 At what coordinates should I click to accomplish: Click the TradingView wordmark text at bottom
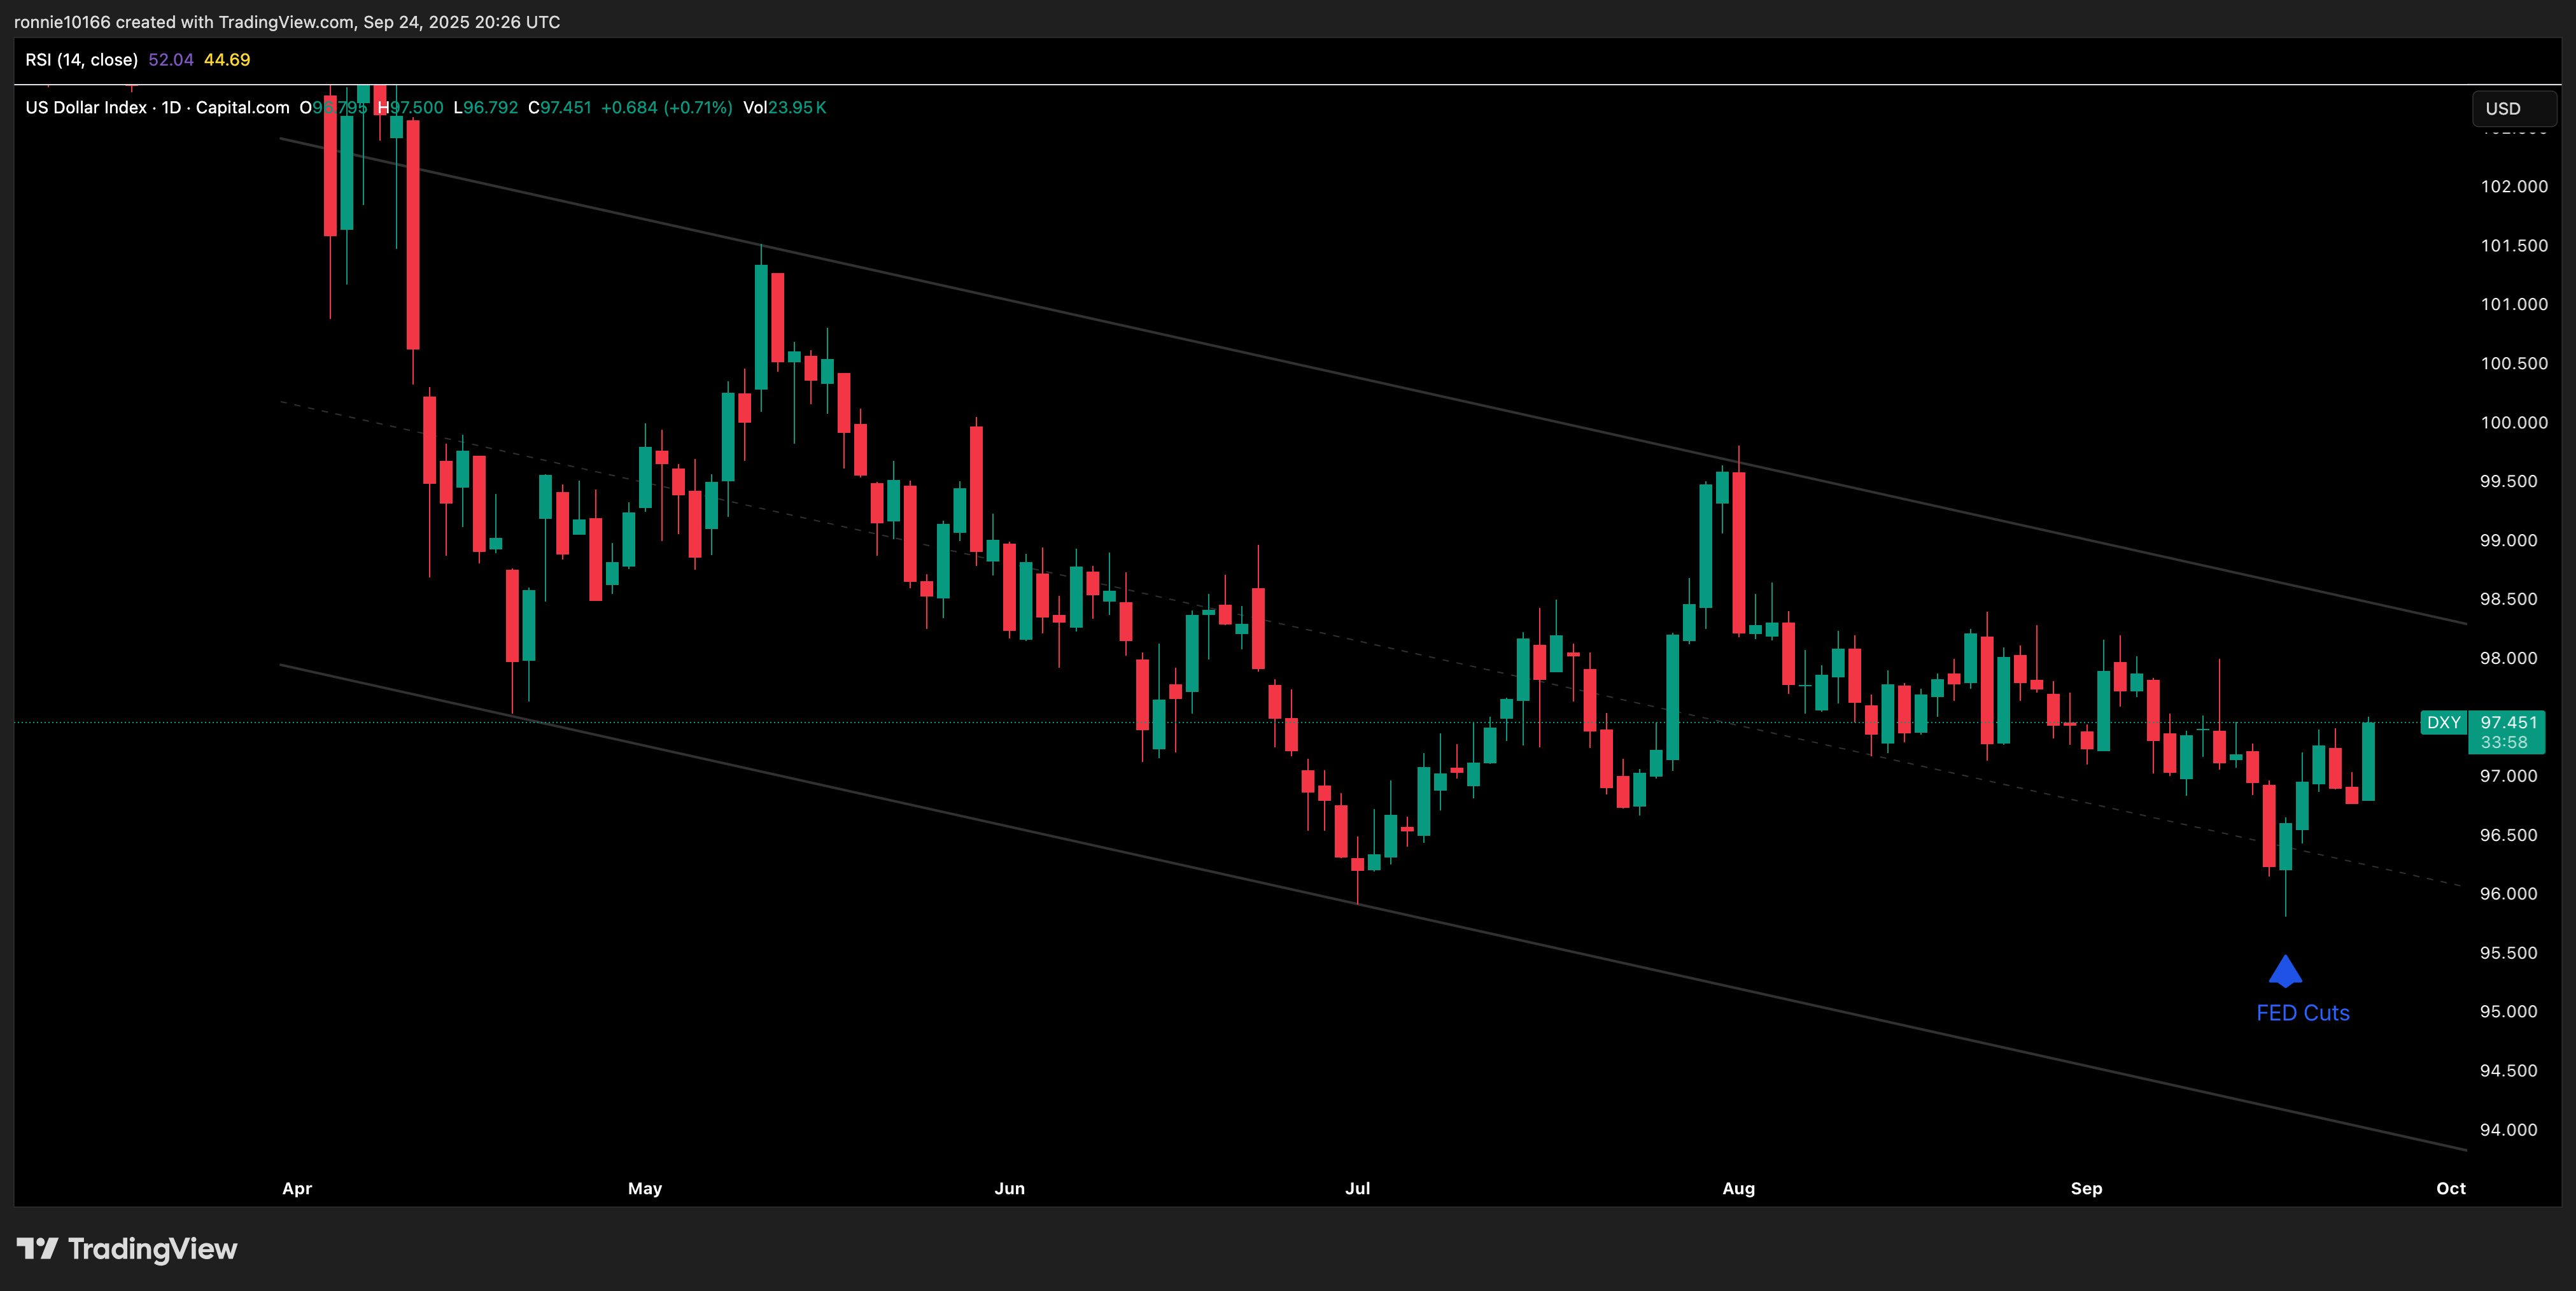(x=152, y=1249)
